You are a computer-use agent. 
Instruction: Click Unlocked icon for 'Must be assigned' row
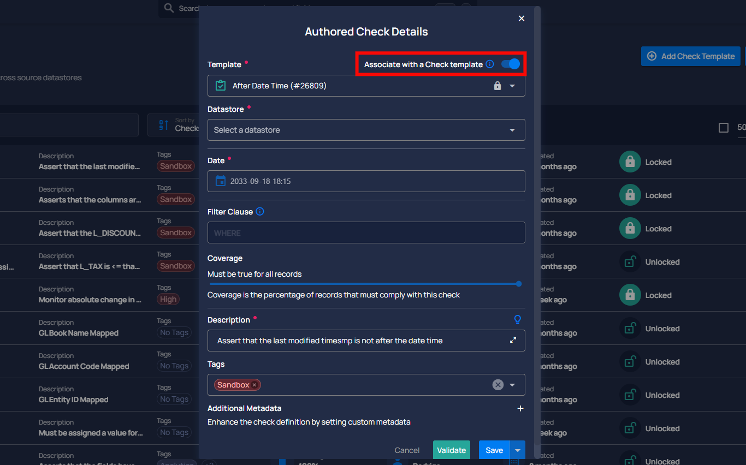[630, 428]
